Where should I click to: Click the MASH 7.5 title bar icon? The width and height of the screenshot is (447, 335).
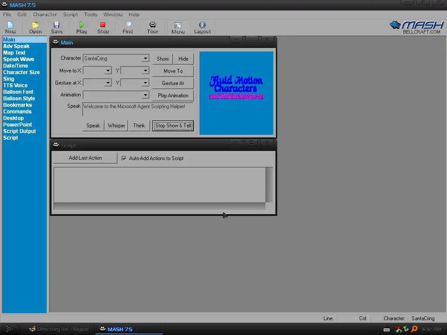[x=4, y=4]
